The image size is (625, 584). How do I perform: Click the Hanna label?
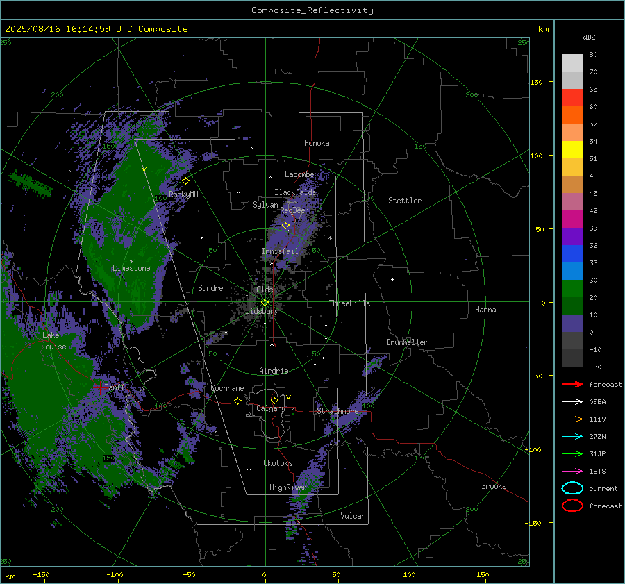click(485, 310)
